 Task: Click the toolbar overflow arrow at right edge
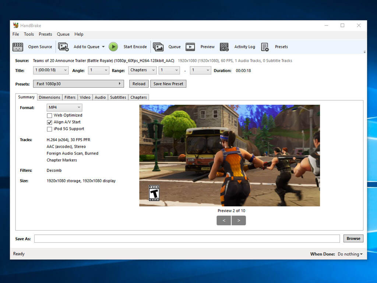tap(364, 52)
